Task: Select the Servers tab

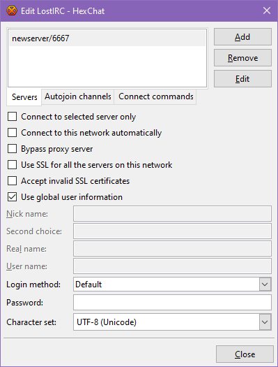Action: click(x=24, y=97)
